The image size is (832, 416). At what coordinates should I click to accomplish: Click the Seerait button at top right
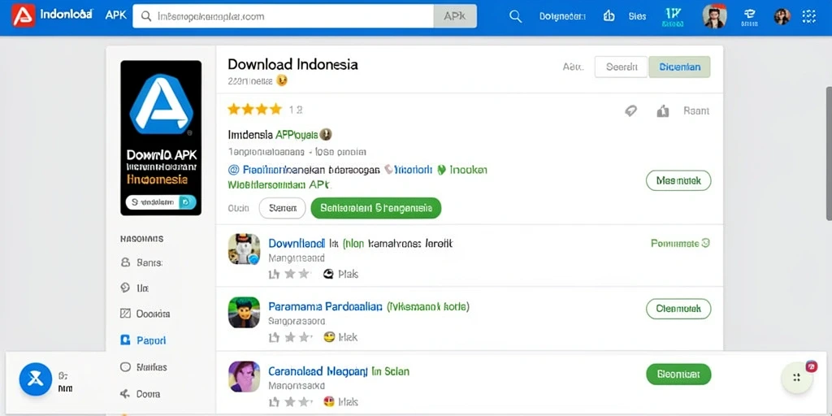point(622,67)
